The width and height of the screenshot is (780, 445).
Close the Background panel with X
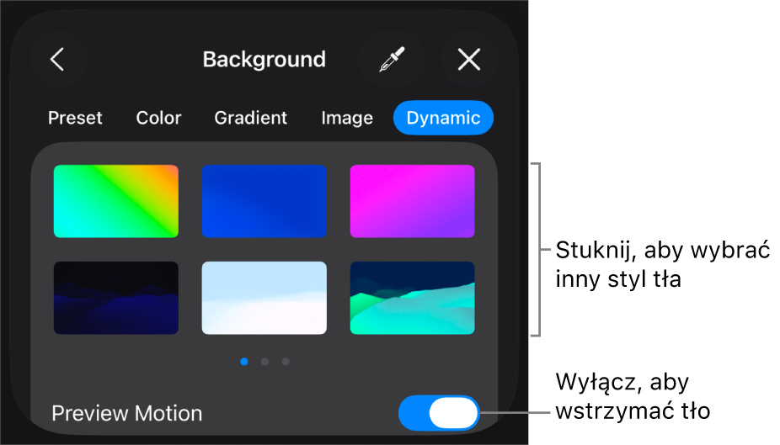click(468, 60)
